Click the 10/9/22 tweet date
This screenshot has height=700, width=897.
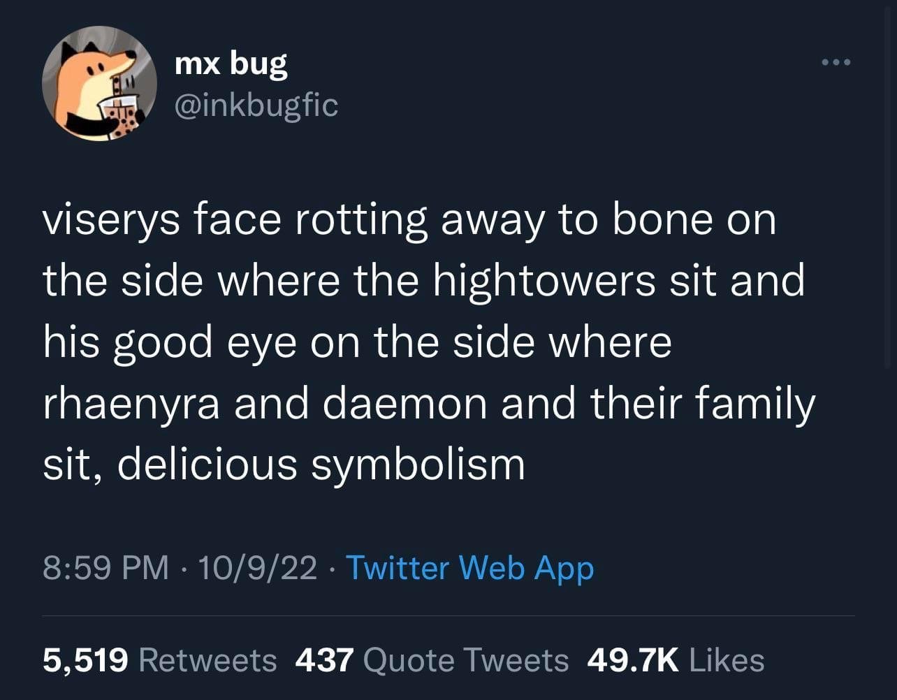257,568
